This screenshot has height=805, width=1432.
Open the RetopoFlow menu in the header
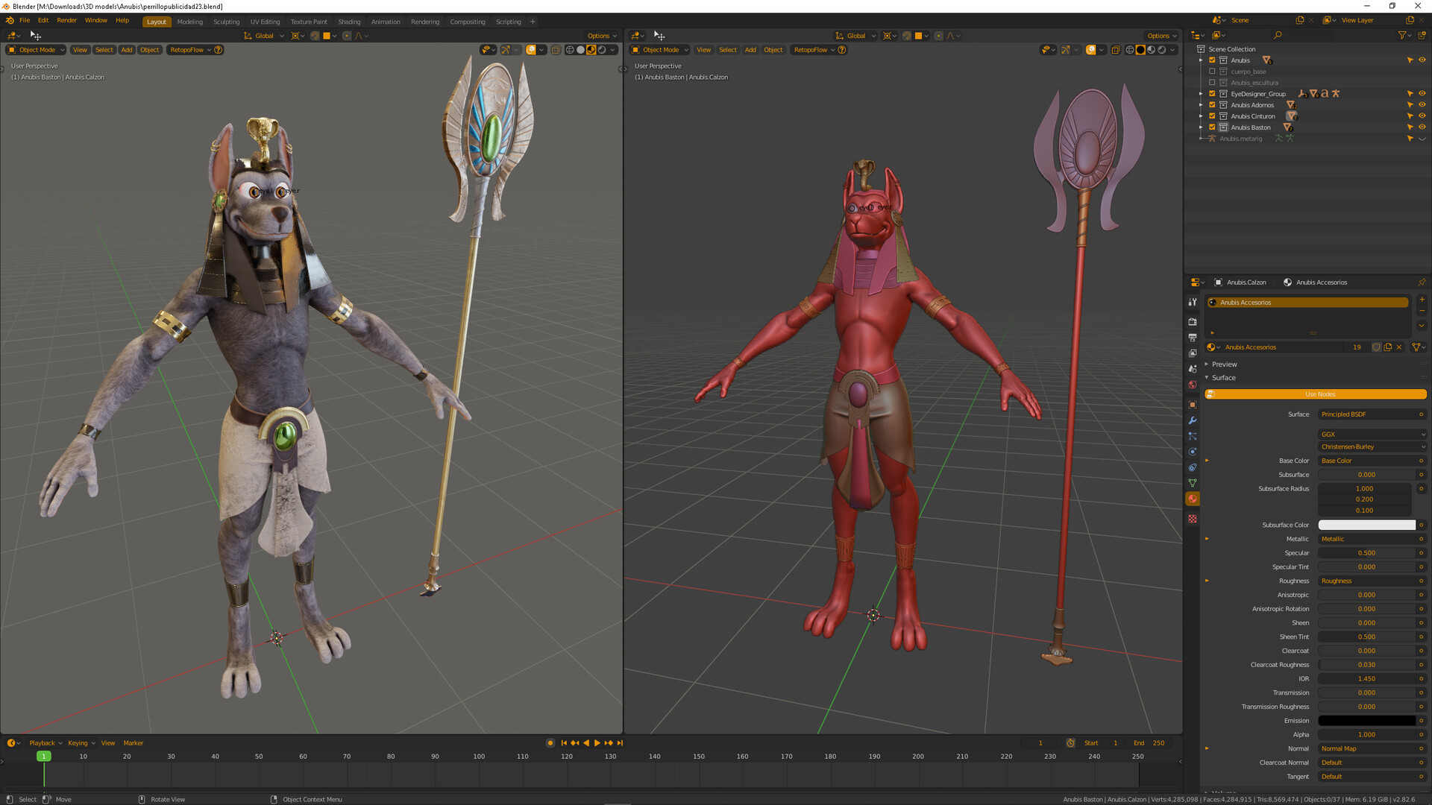click(x=189, y=49)
